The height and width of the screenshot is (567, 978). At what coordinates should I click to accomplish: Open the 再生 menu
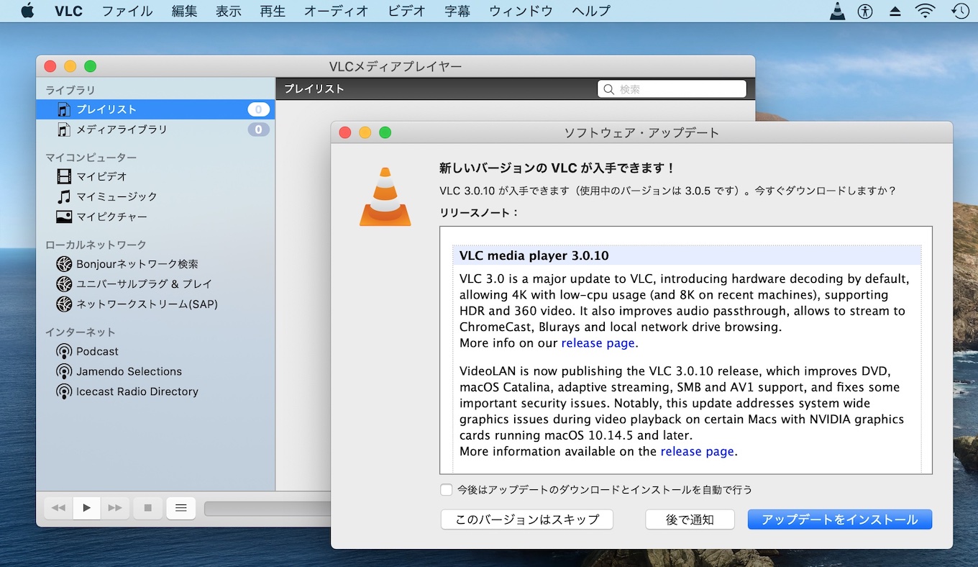(x=273, y=11)
